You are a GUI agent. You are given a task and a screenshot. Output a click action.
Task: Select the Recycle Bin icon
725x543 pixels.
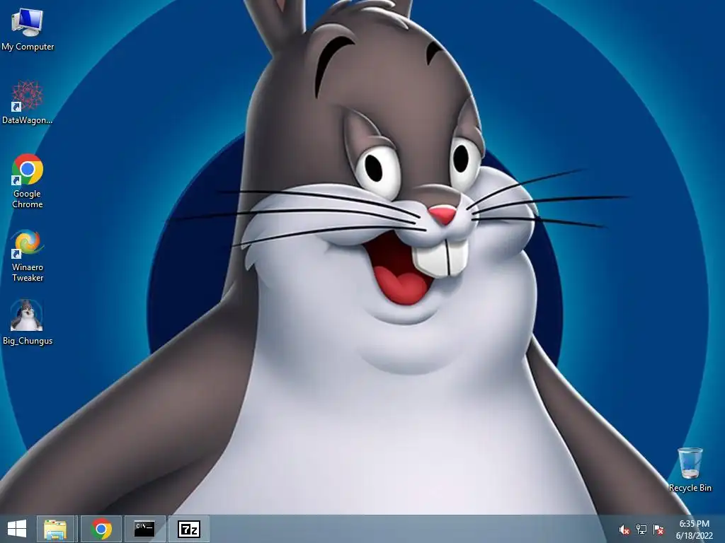click(x=690, y=469)
